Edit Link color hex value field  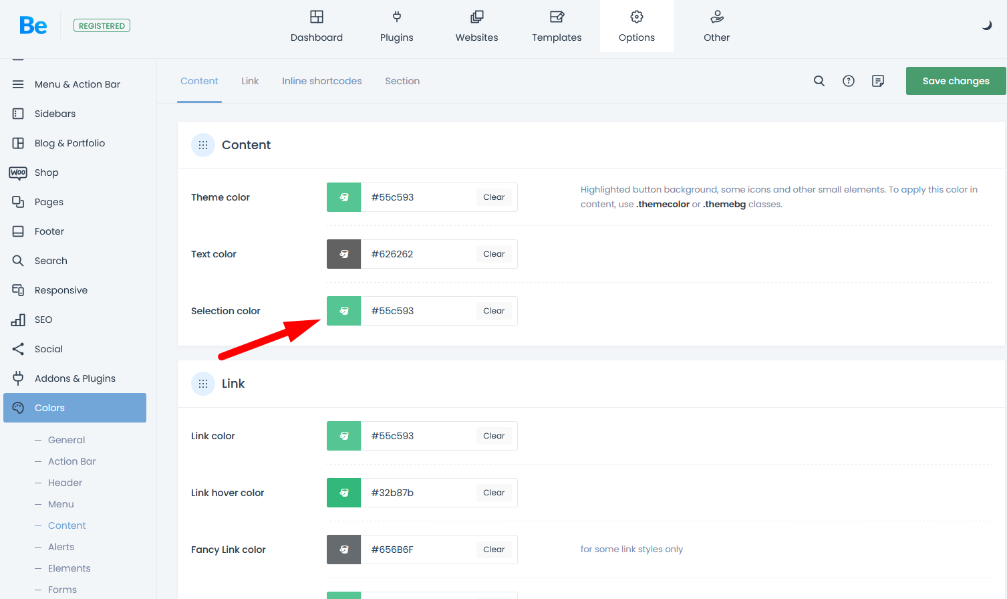pos(418,436)
